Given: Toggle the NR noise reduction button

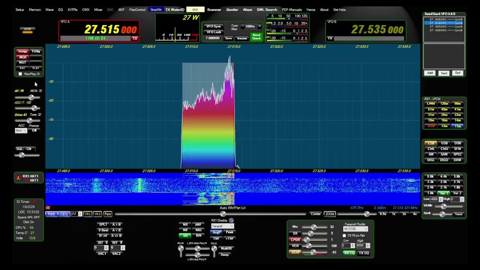Looking at the screenshot, I should pos(185,225).
